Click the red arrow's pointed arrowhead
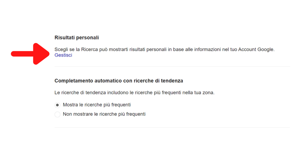Image resolution: width=297 pixels, height=167 pixels. (41, 54)
